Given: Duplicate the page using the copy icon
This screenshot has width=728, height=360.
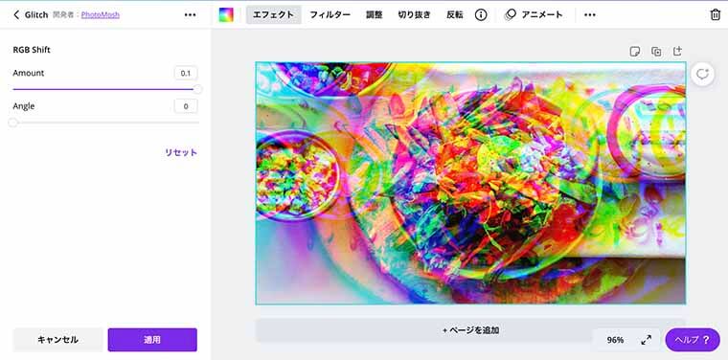Looking at the screenshot, I should (656, 51).
